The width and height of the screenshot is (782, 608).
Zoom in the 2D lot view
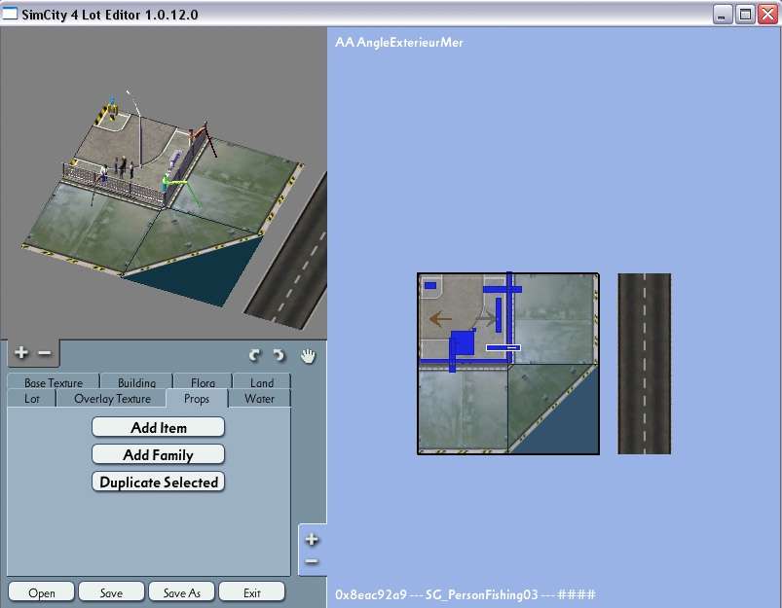point(312,539)
